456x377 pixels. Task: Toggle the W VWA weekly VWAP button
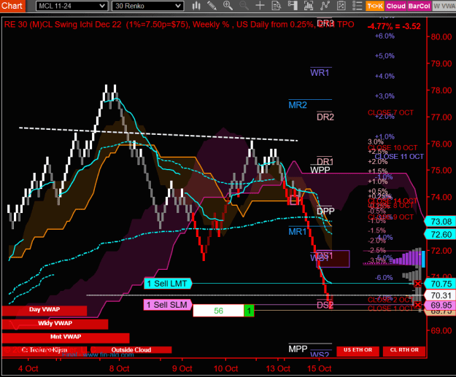tap(444, 6)
